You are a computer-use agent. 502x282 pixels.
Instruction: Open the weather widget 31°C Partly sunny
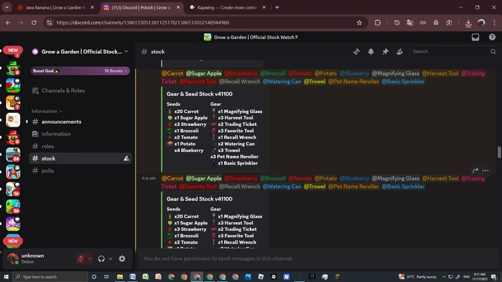416,277
